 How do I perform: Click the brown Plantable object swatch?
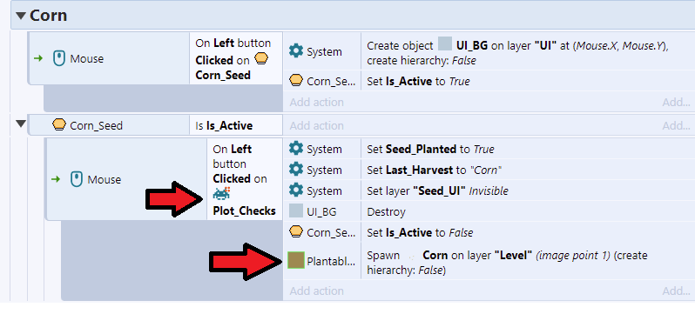(295, 260)
